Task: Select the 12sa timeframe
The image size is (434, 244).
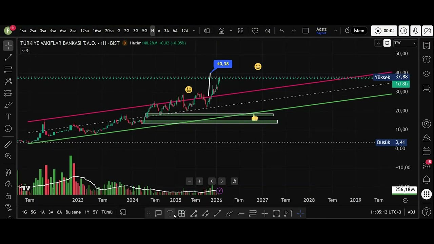Action: point(84,31)
